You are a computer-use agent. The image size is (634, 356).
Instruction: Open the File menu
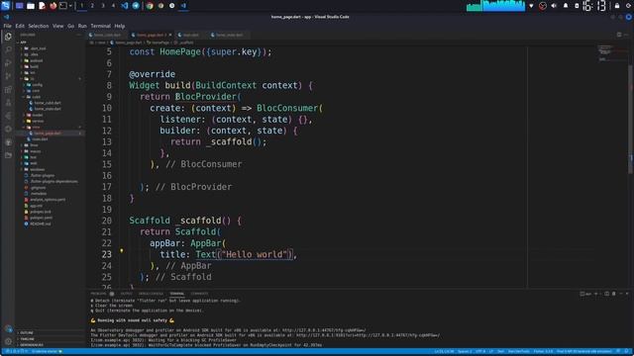point(7,26)
